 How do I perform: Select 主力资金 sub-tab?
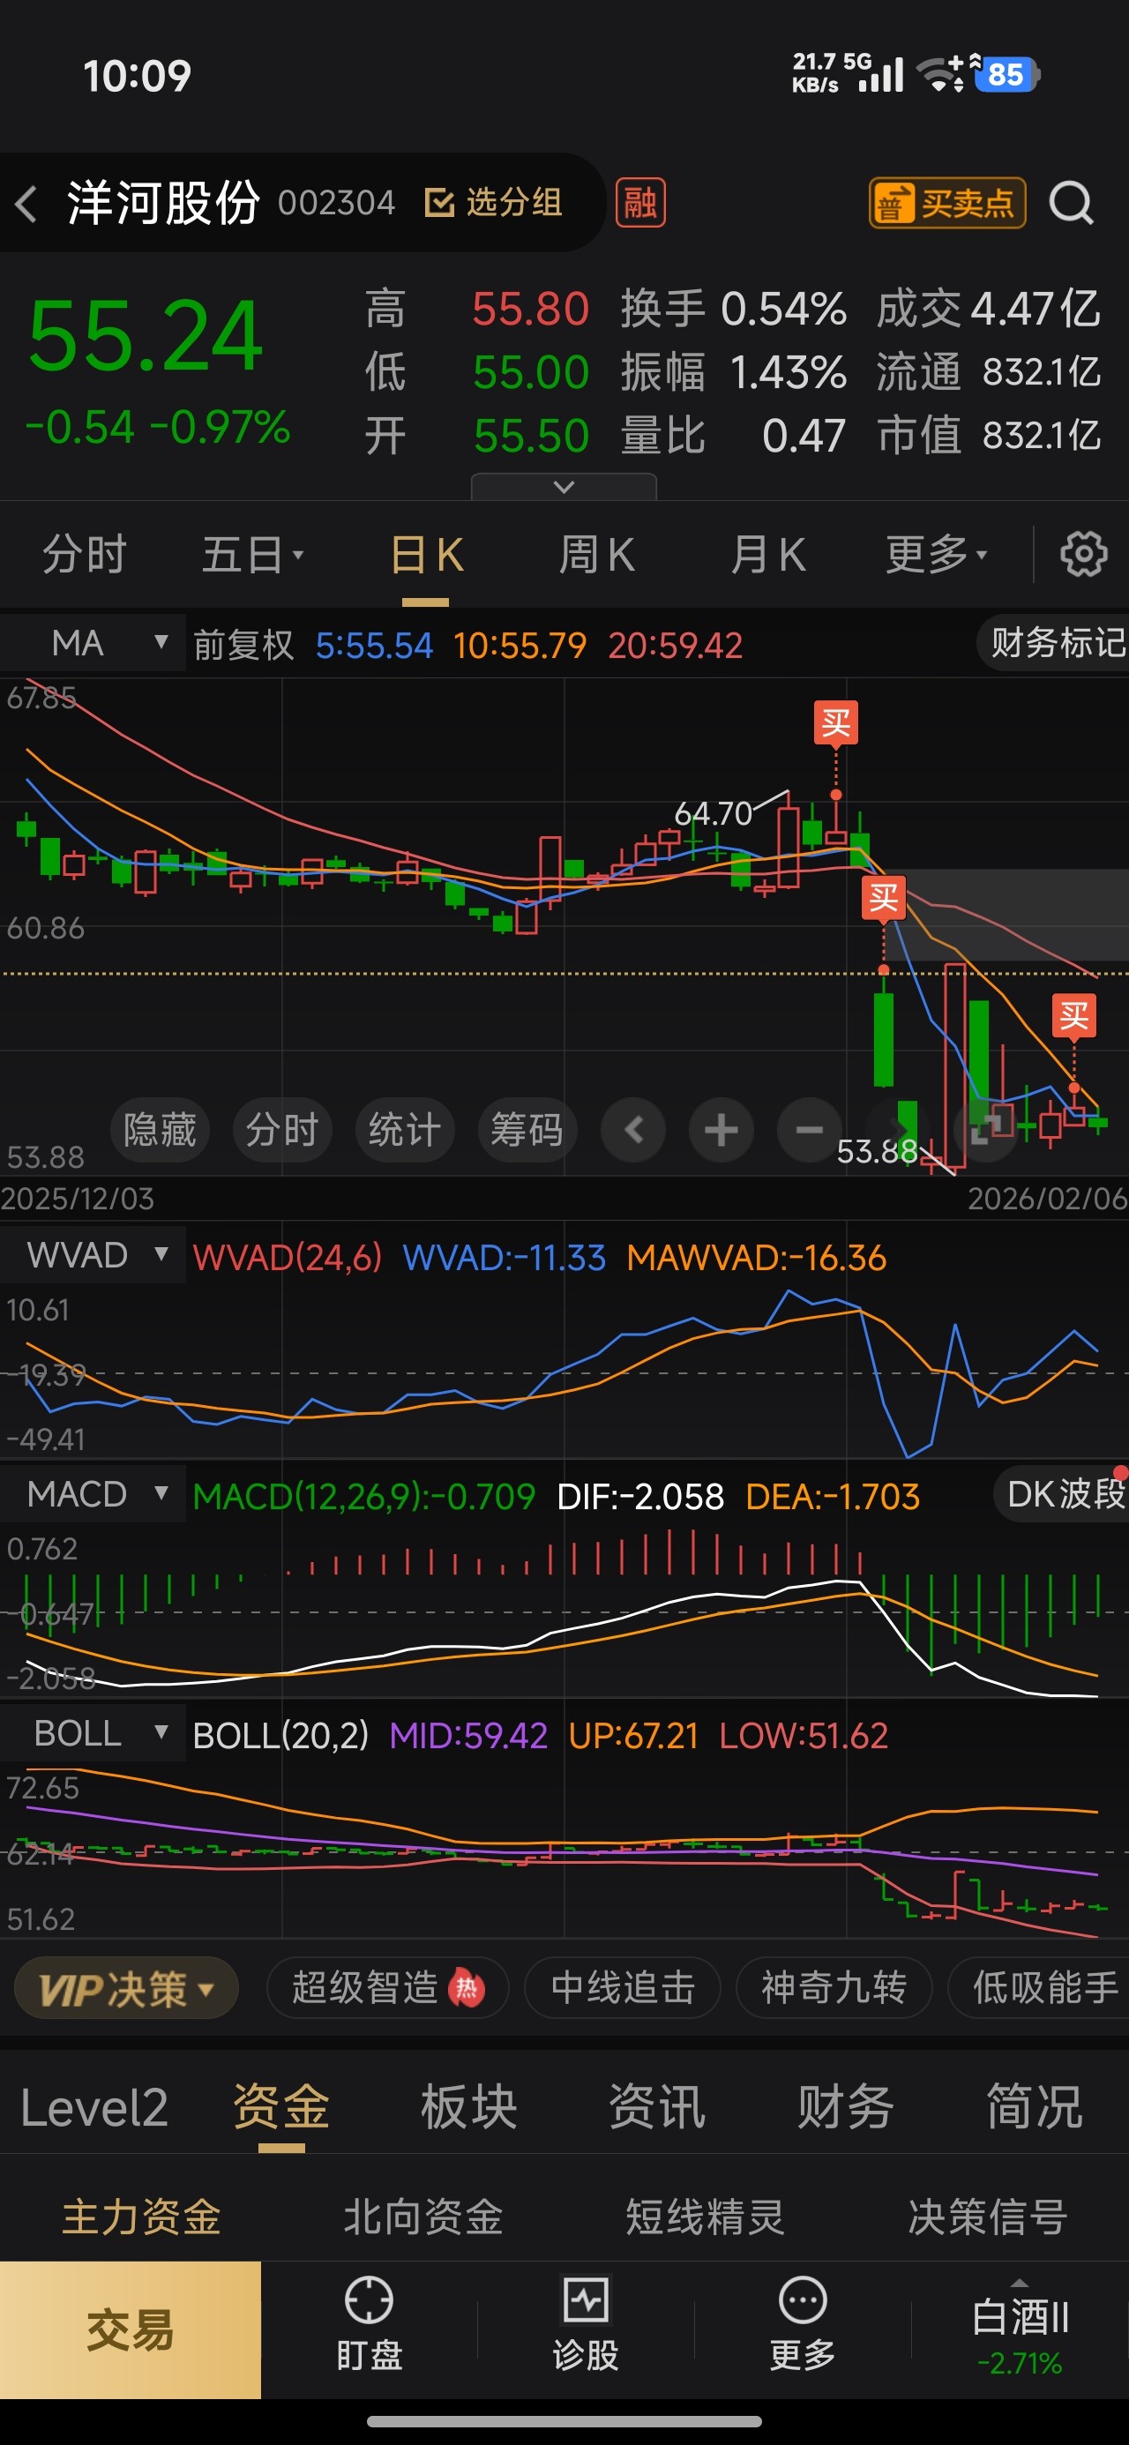point(141,2217)
